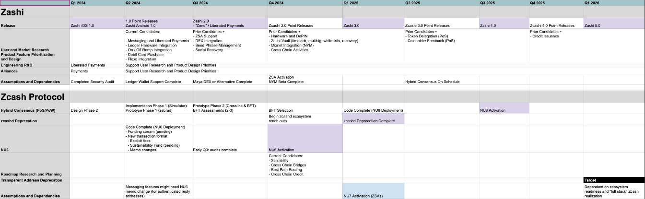This screenshot has width=645, height=199.
Task: Select the Zashi Android 1.0 release cell
Action: [158, 23]
